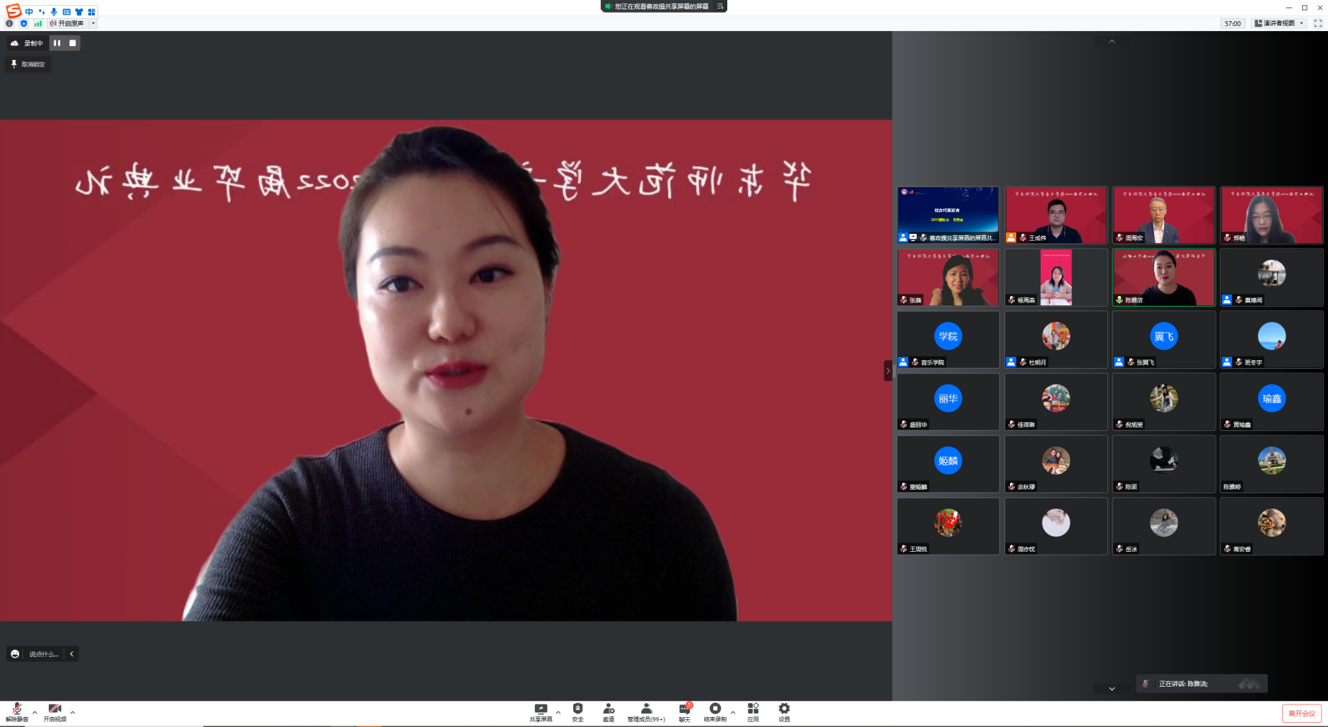Pause the cloud recording
The image size is (1328, 727).
[x=57, y=43]
